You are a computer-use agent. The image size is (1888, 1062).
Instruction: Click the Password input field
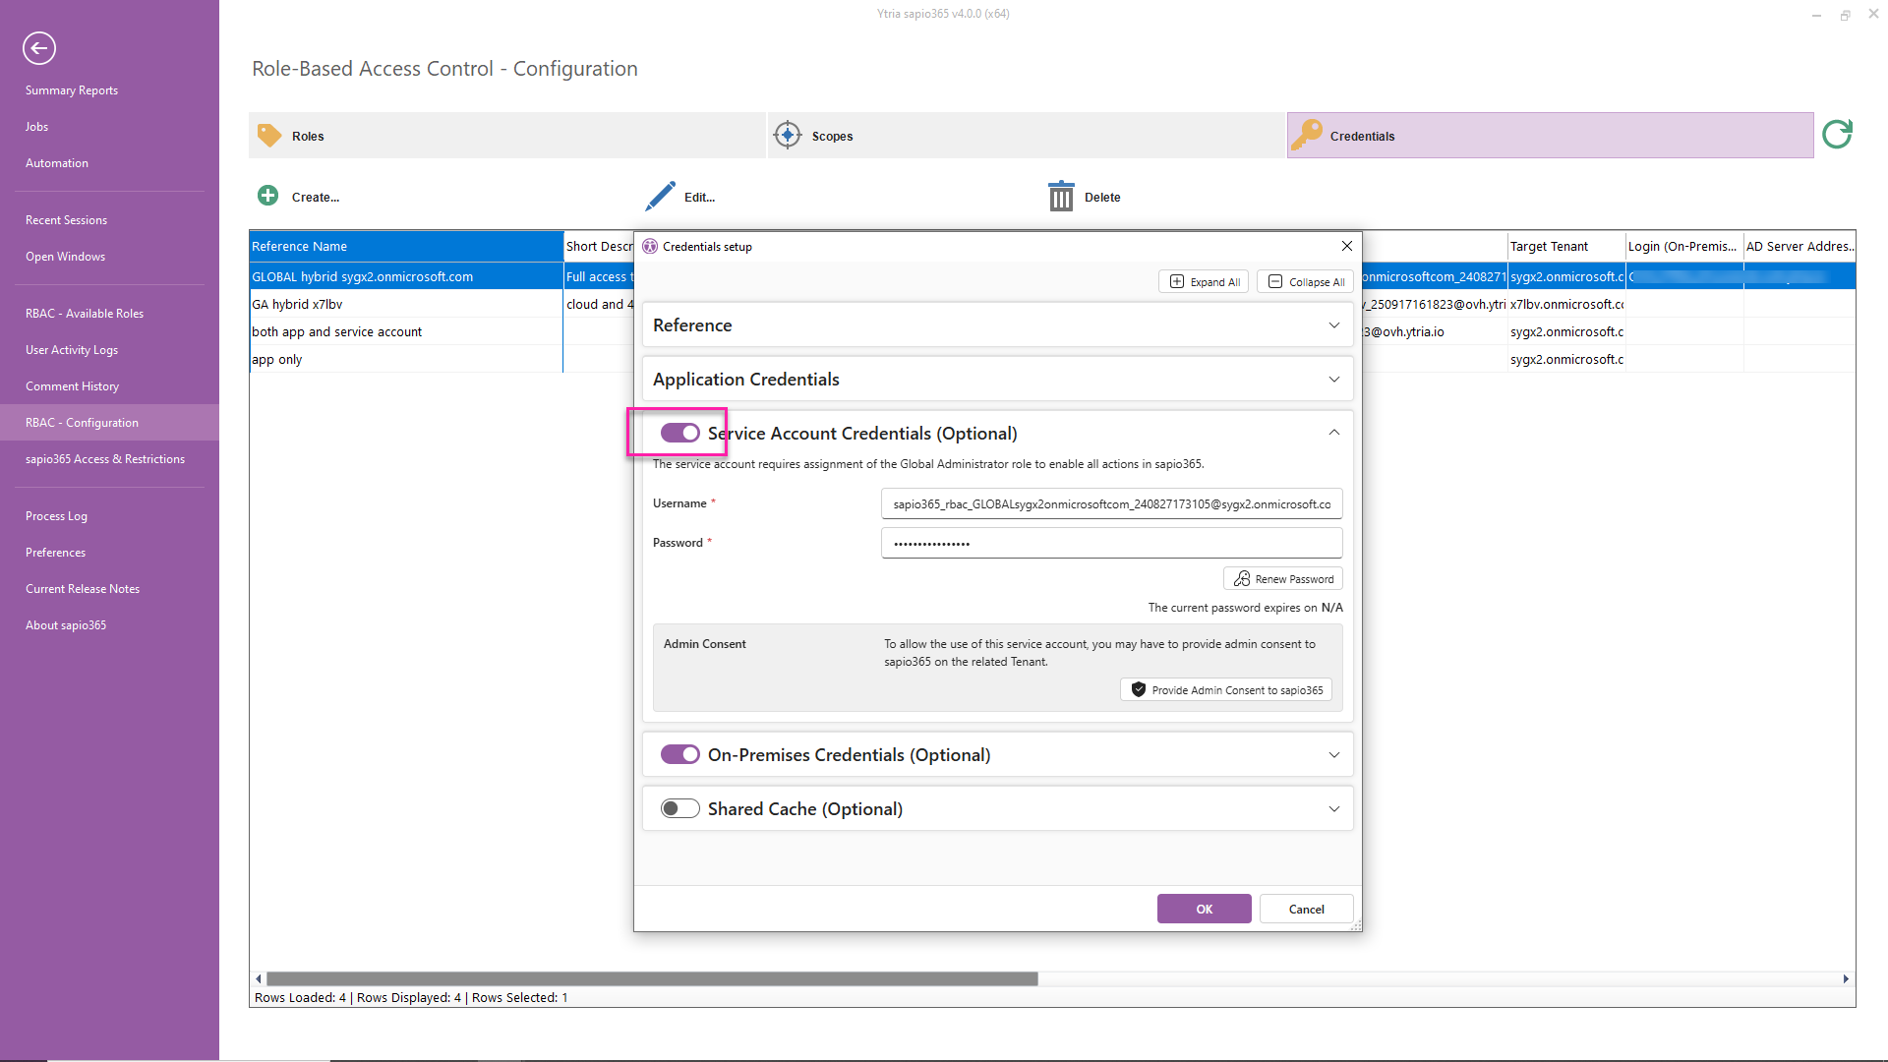pyautogui.click(x=1111, y=543)
